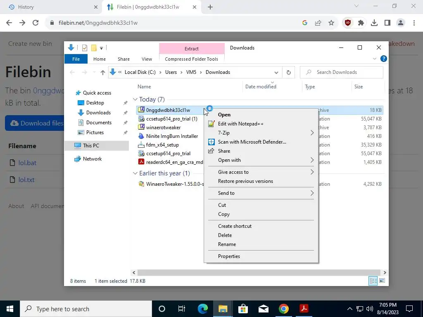Collapse the Earlier this year (1) group
Viewport: 423px width, 317px height.
coord(135,173)
